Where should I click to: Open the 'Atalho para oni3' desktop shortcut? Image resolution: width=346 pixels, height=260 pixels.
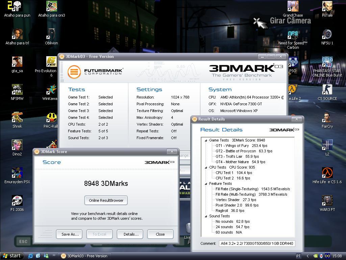(x=52, y=9)
